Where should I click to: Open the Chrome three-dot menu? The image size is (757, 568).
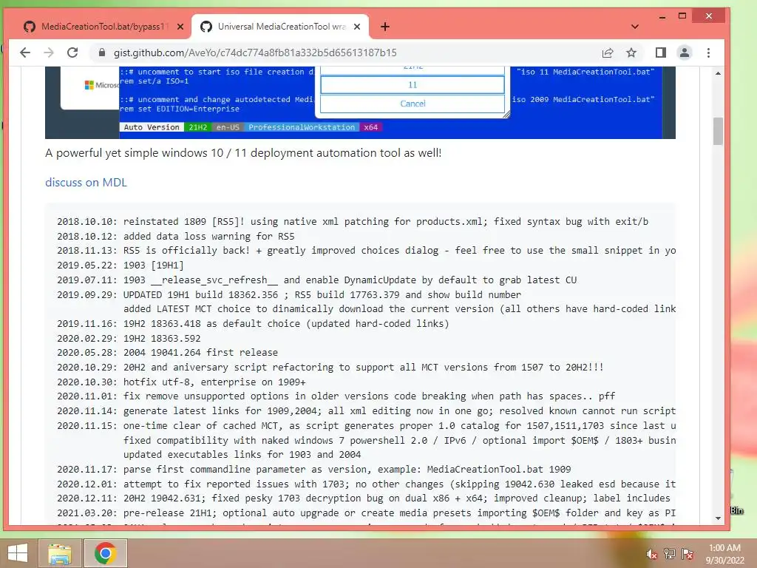point(708,53)
